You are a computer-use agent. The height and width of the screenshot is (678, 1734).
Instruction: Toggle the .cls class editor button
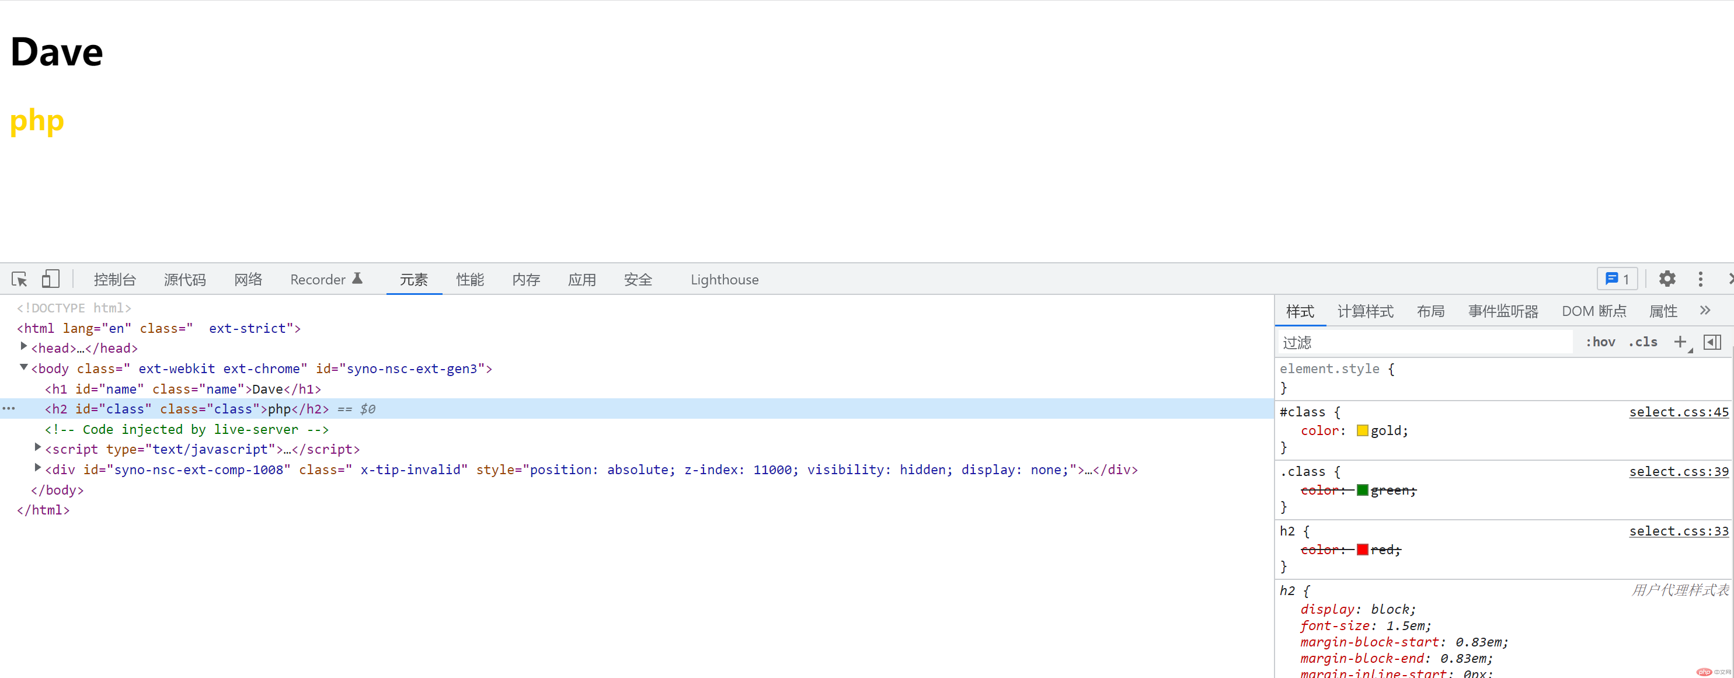(x=1643, y=342)
